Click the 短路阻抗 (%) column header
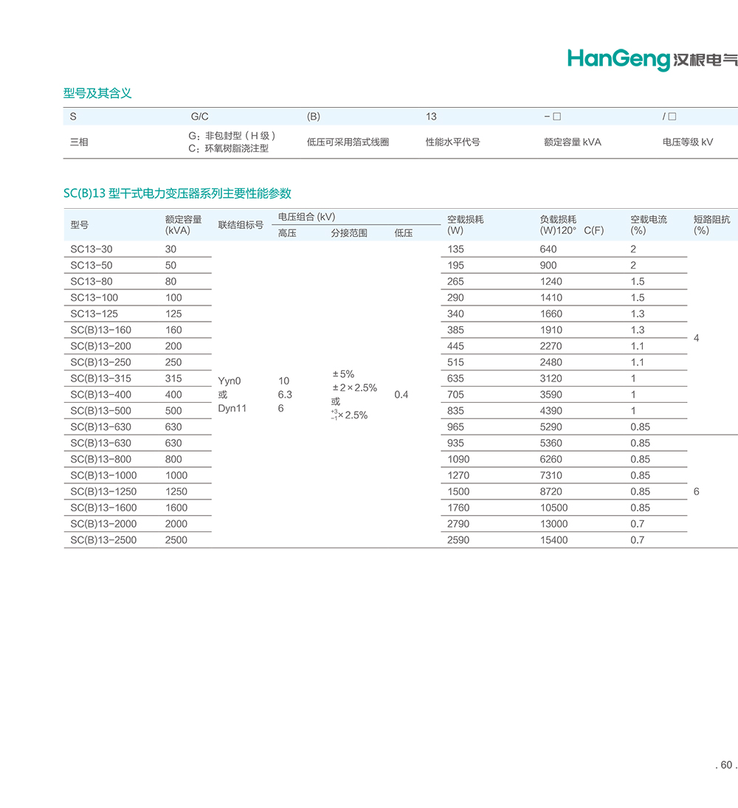This screenshot has width=738, height=808. (711, 224)
